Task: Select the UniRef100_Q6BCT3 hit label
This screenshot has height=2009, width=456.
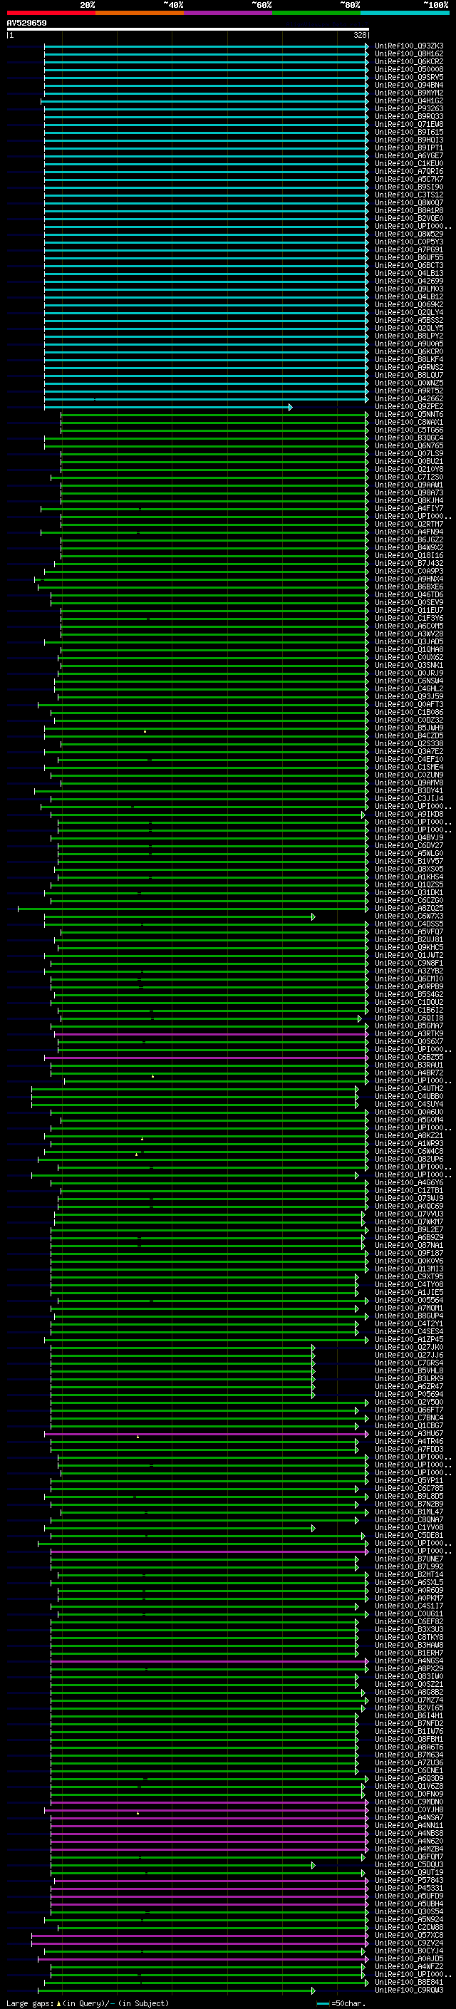Action: click(409, 265)
